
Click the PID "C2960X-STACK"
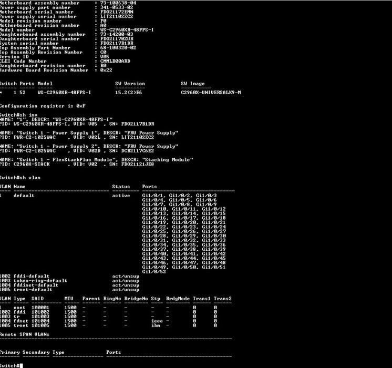[x=32, y=165]
